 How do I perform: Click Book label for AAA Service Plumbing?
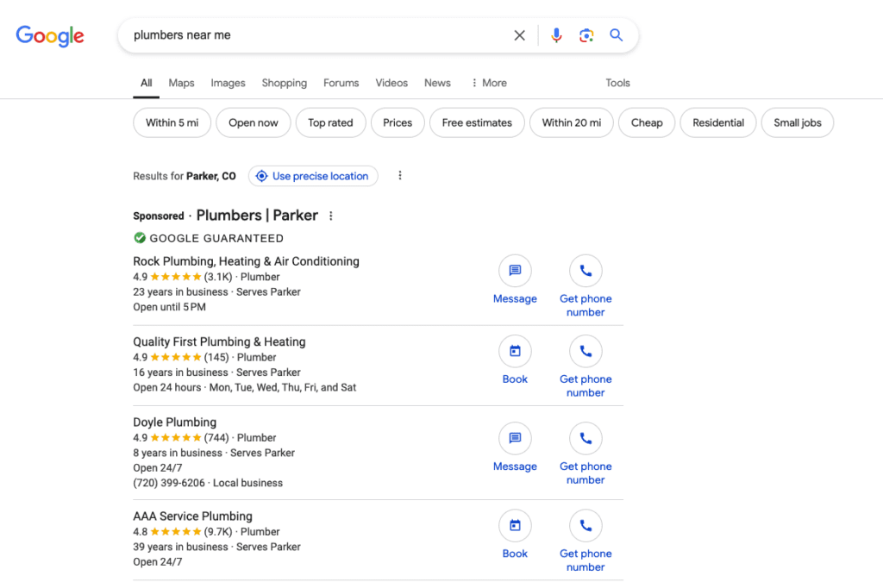[x=515, y=554]
